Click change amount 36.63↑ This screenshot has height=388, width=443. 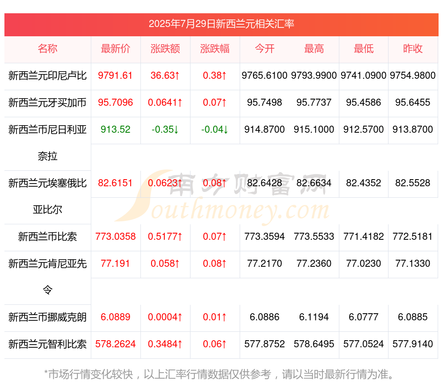[165, 76]
